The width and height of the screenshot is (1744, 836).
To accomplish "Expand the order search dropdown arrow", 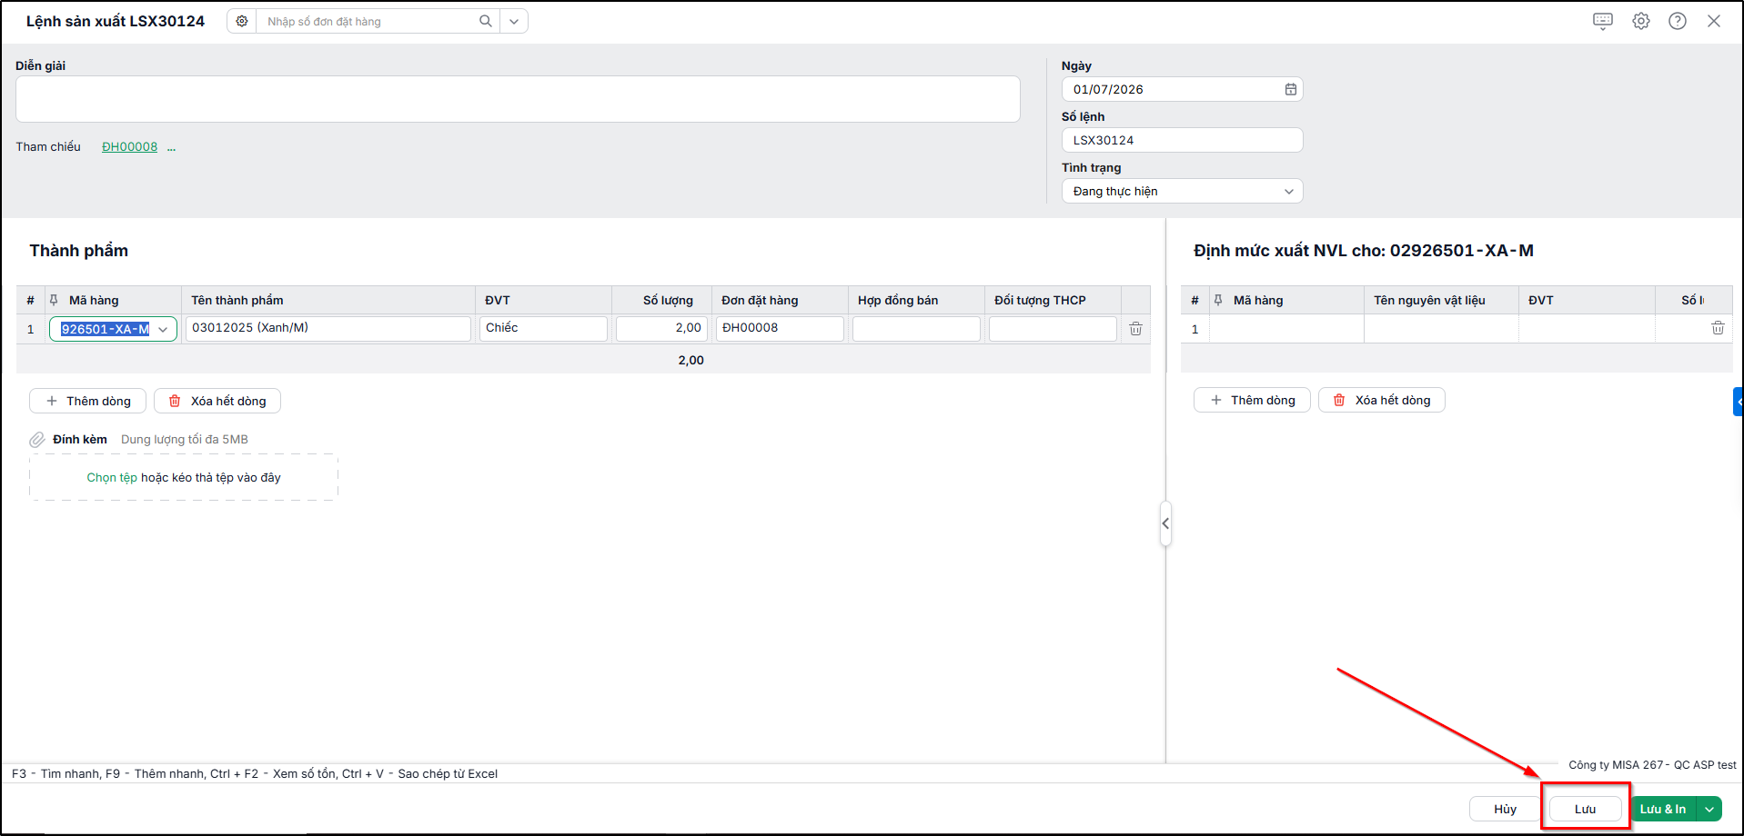I will pyautogui.click(x=514, y=21).
